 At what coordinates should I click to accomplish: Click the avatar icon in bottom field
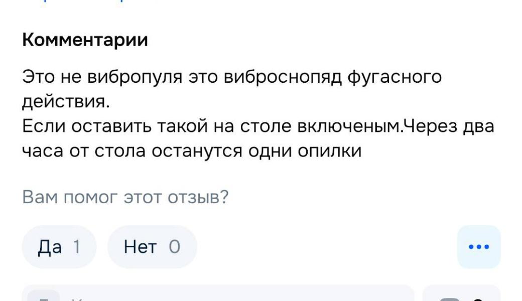click(43, 296)
